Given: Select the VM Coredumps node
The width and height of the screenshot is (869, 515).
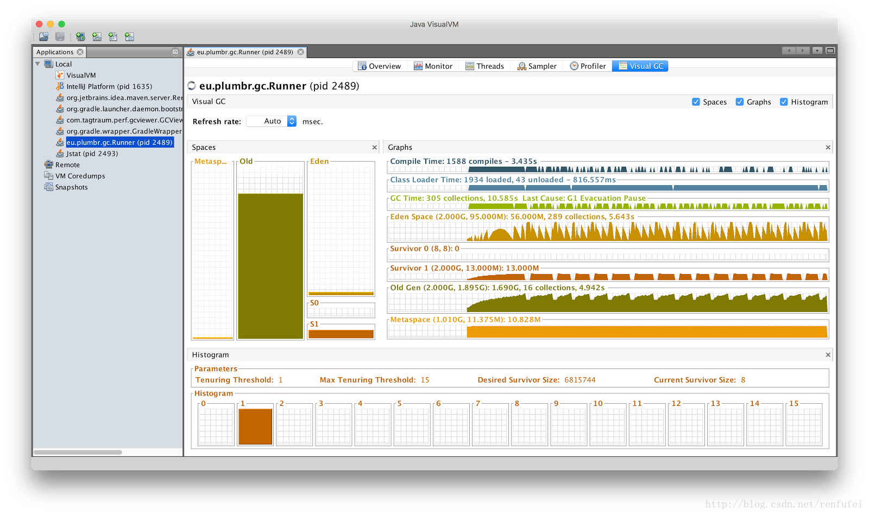Looking at the screenshot, I should click(x=80, y=176).
